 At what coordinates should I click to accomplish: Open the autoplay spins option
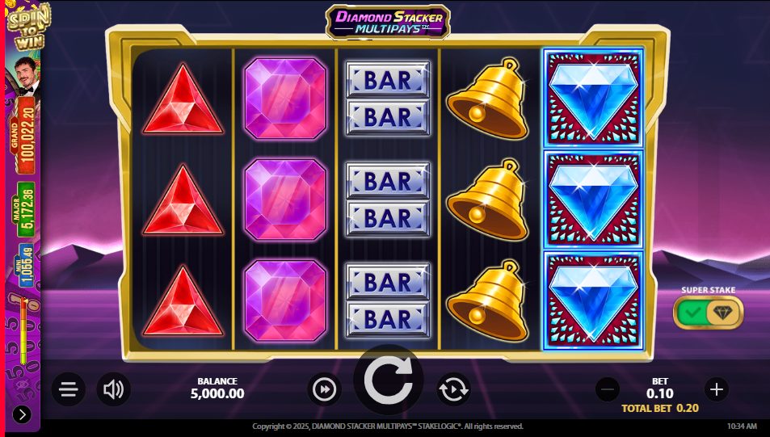point(453,389)
